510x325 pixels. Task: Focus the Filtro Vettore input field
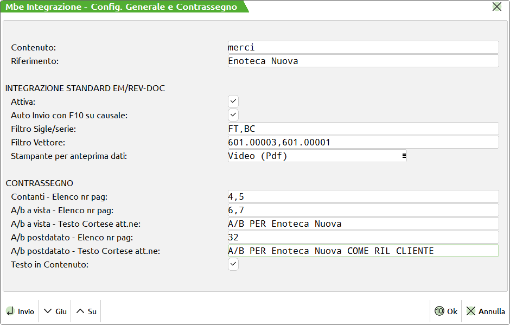click(x=362, y=142)
